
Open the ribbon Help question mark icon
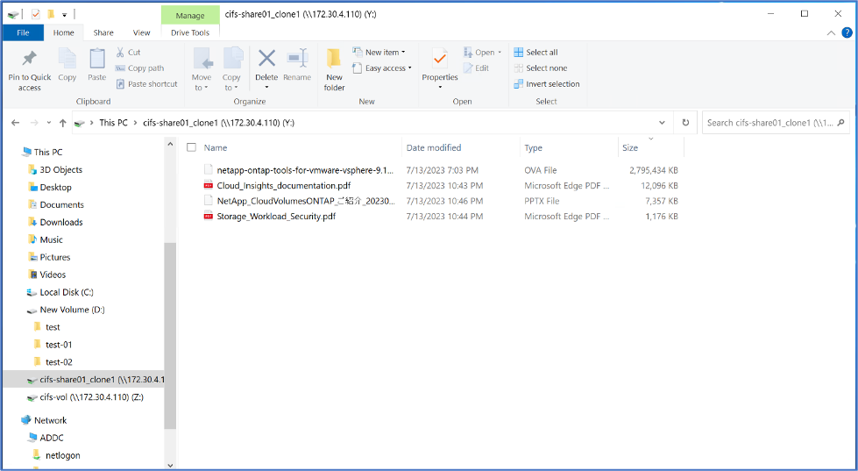click(x=847, y=32)
